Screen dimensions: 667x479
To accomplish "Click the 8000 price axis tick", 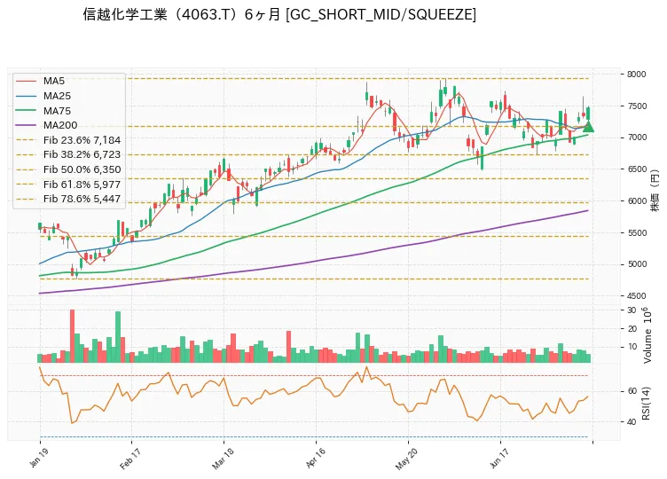I will 636,74.
